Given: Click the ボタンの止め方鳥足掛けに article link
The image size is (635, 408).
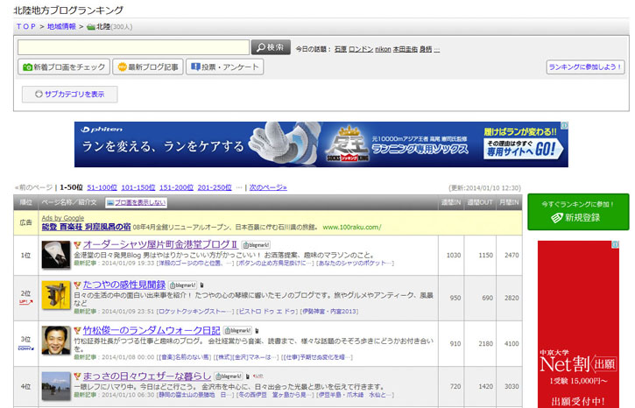Looking at the screenshot, I should [x=275, y=264].
